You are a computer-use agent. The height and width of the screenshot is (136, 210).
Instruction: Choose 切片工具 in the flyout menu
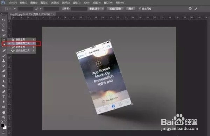(22, 47)
